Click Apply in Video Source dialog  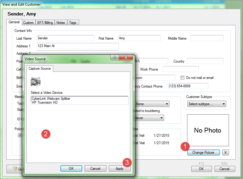pyautogui.click(x=120, y=168)
